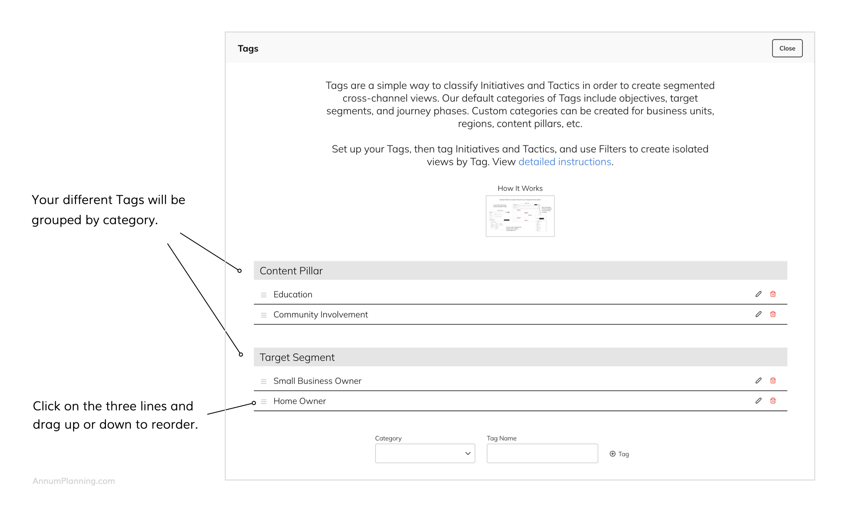The width and height of the screenshot is (851, 513).
Task: Click the add Tag button
Action: (x=619, y=454)
